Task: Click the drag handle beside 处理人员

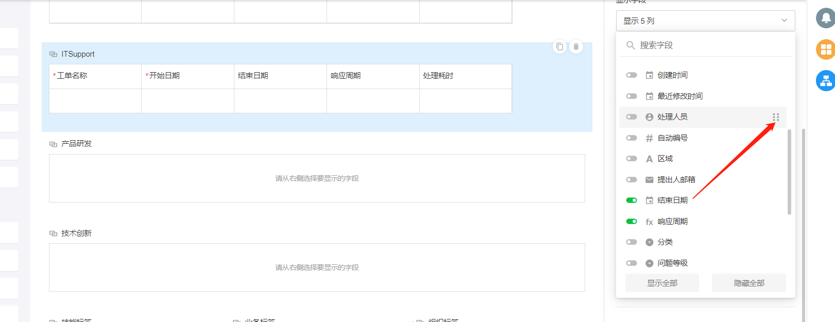Action: [x=776, y=117]
